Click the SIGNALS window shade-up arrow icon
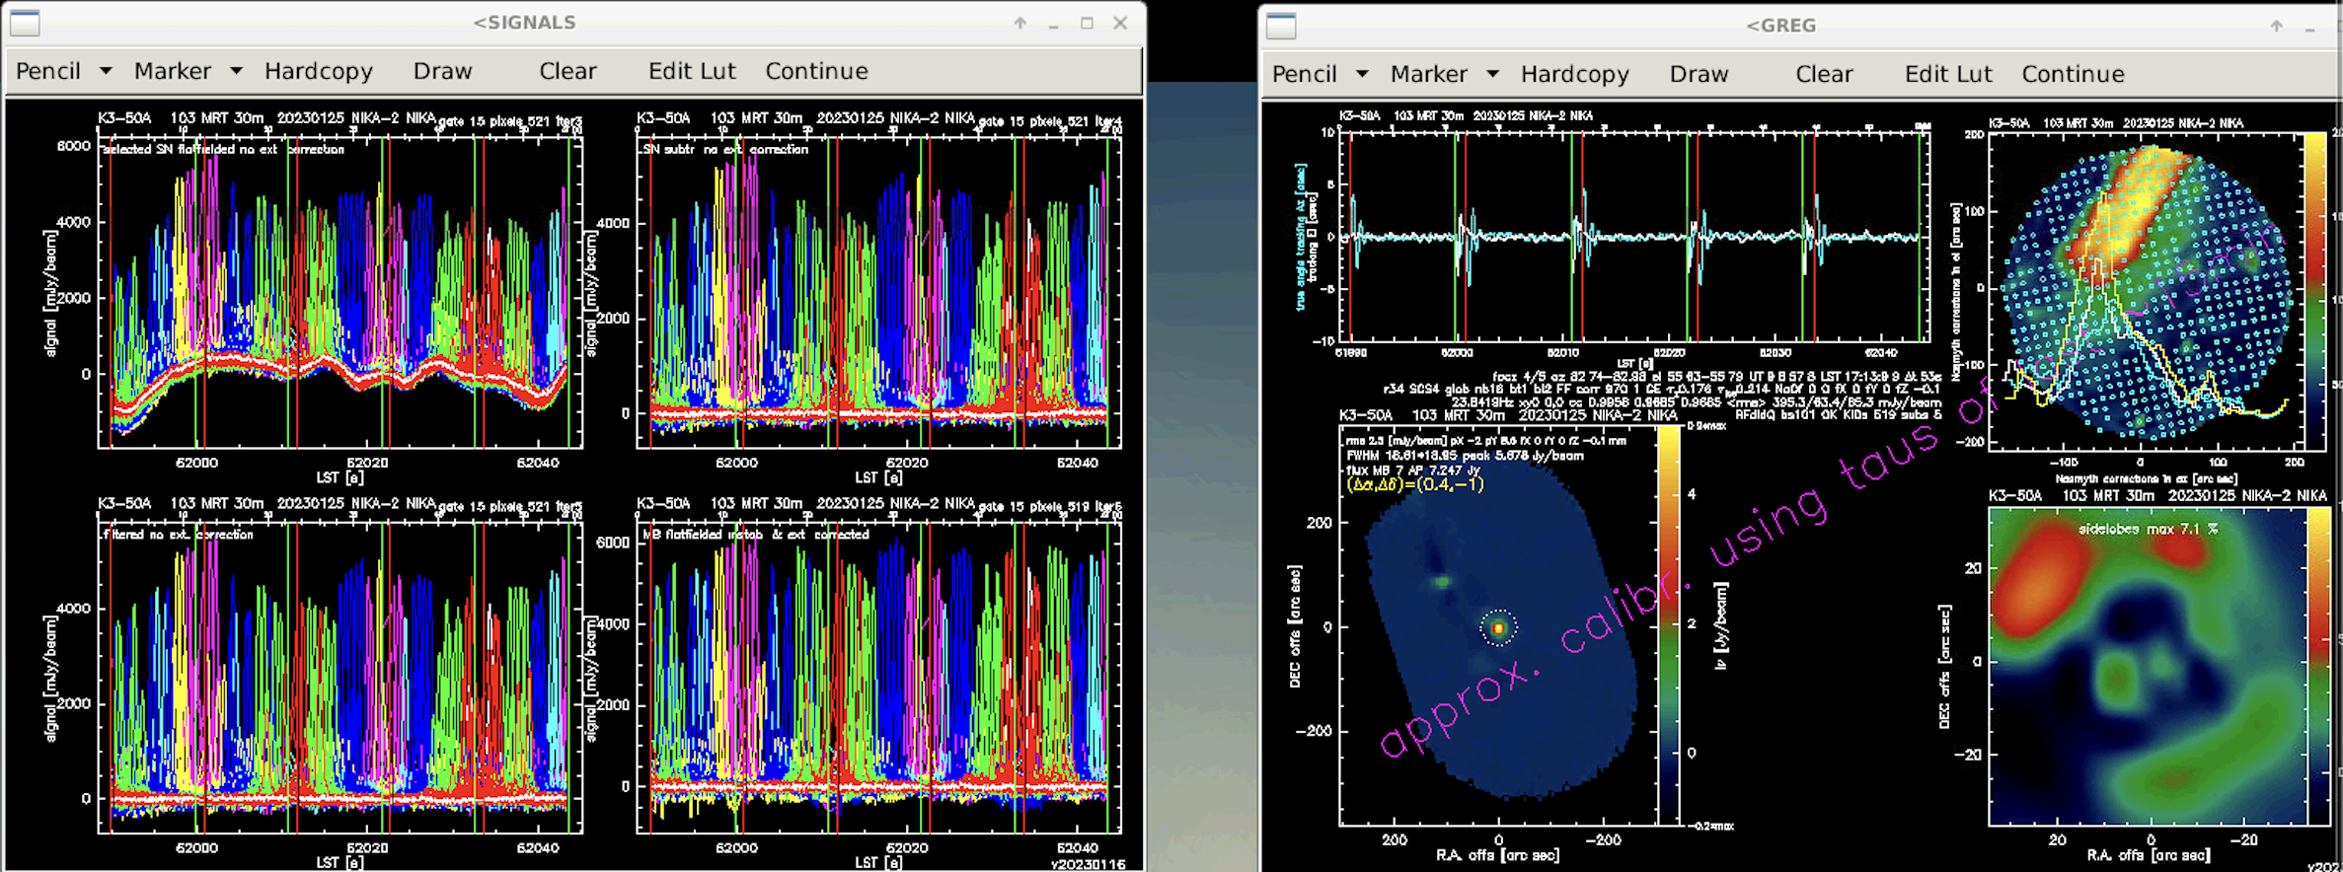Viewport: 2343px width, 872px height. coord(1020,23)
